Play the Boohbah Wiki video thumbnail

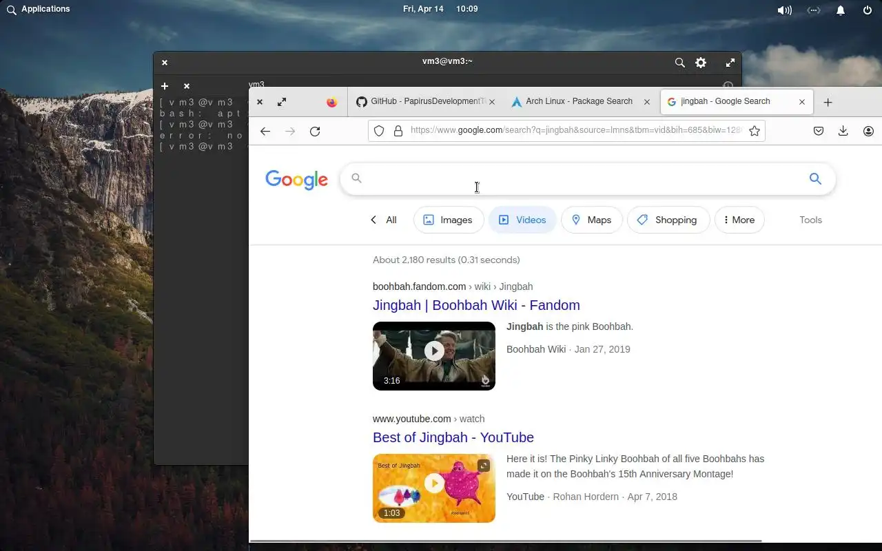coord(434,356)
